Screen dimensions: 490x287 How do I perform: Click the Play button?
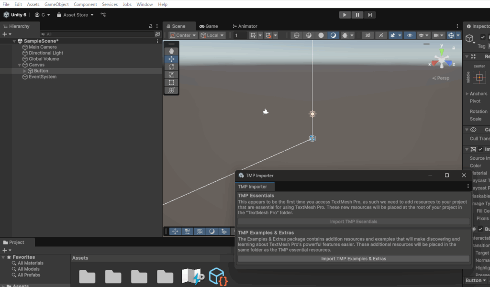click(x=345, y=15)
